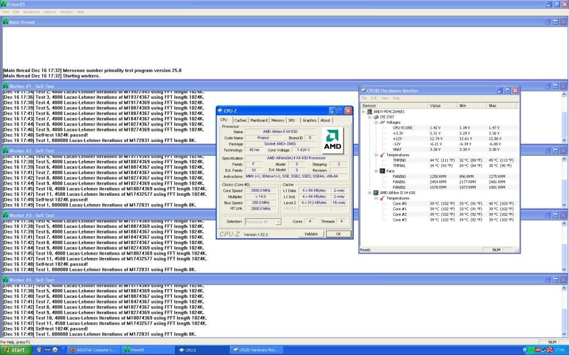Collapse the AMD Athlon II X4 630 node

(370, 192)
